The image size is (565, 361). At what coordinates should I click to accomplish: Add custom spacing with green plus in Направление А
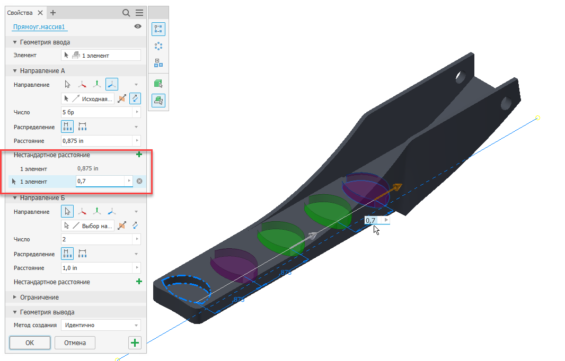[139, 155]
